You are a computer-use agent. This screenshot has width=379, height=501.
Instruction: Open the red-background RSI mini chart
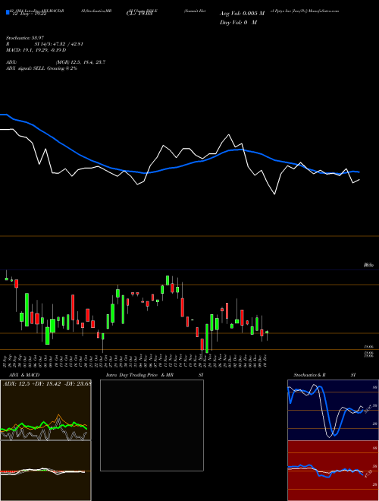(x=333, y=471)
